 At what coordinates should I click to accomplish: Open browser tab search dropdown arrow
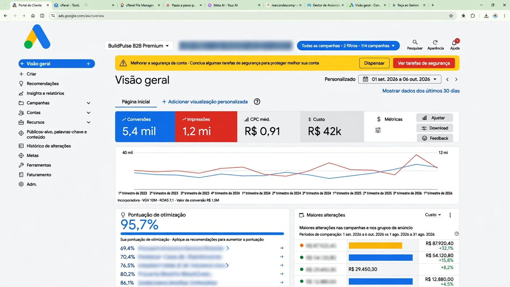[x=5, y=5]
